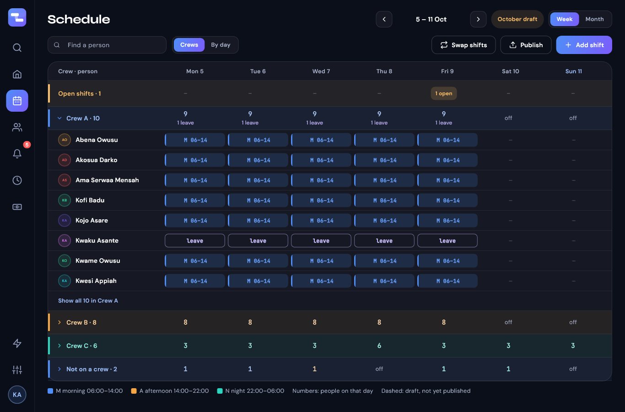Open Kwaku Asante's Monday leave cell
This screenshot has height=412, width=625.
coord(195,241)
